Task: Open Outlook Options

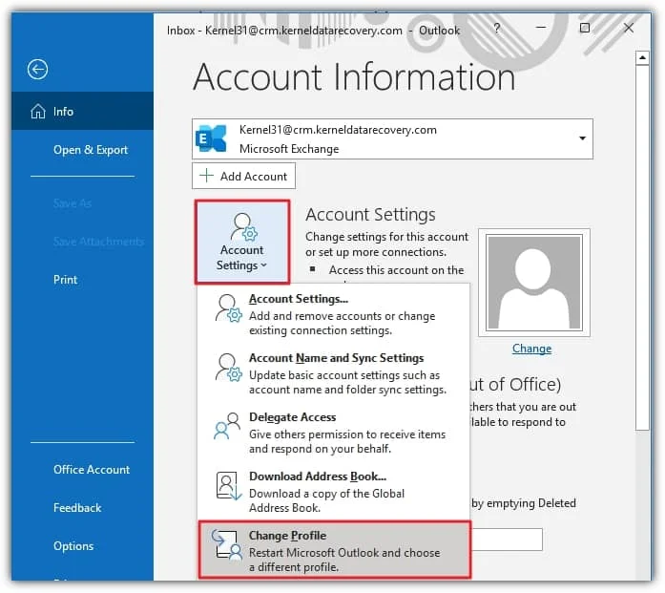Action: click(73, 546)
